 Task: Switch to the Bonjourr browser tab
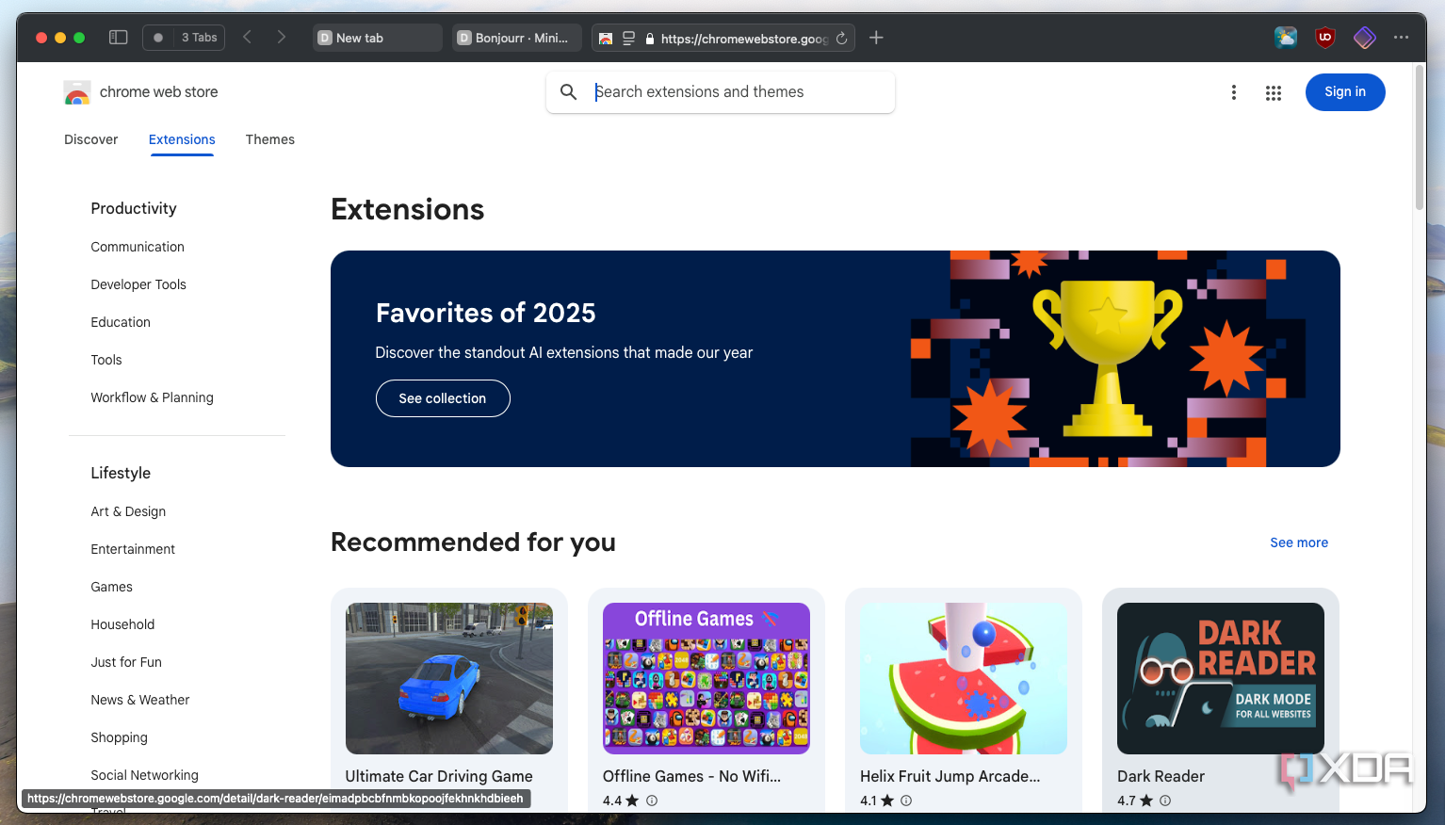tap(517, 38)
